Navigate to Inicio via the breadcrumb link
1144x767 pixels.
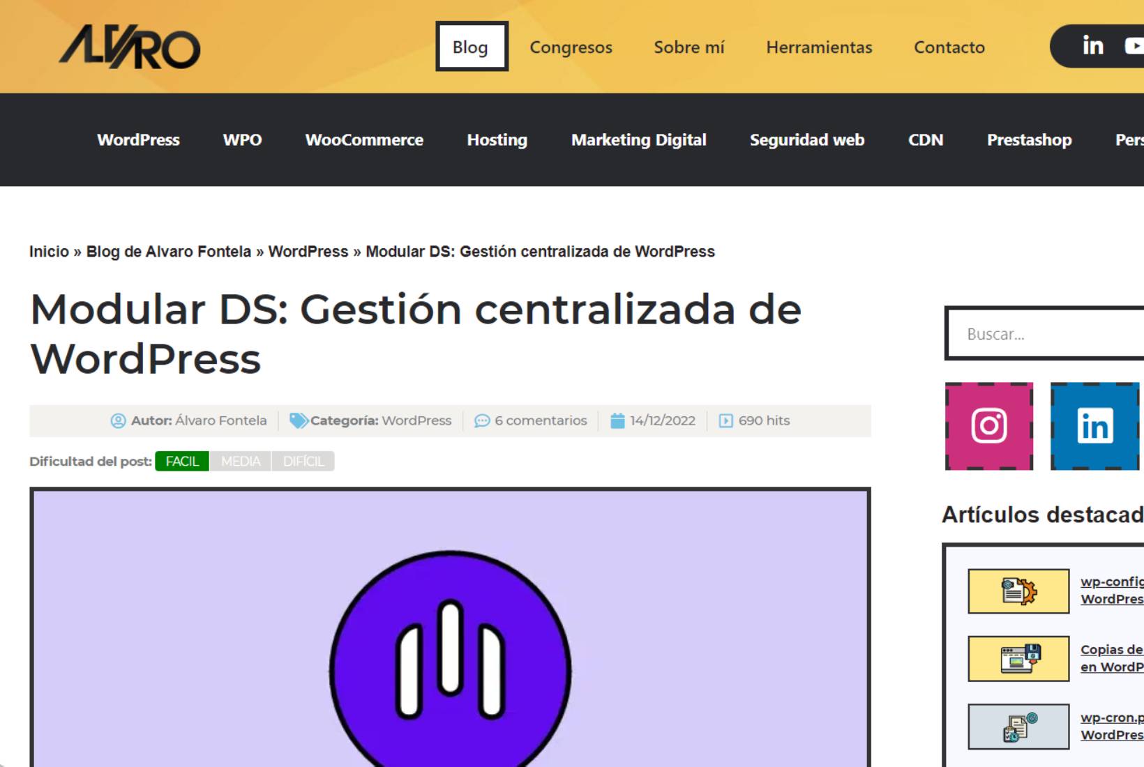pos(47,251)
